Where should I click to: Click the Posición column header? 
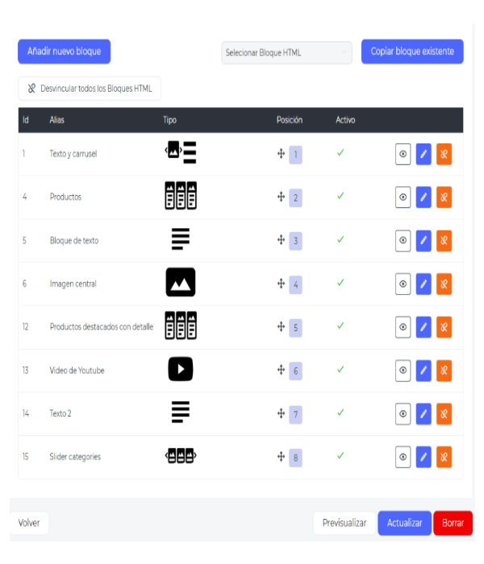(x=290, y=120)
